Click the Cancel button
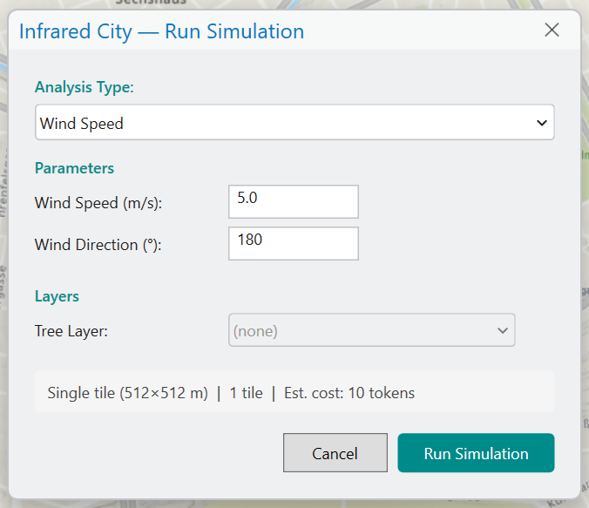Image resolution: width=589 pixels, height=508 pixels. click(x=335, y=453)
